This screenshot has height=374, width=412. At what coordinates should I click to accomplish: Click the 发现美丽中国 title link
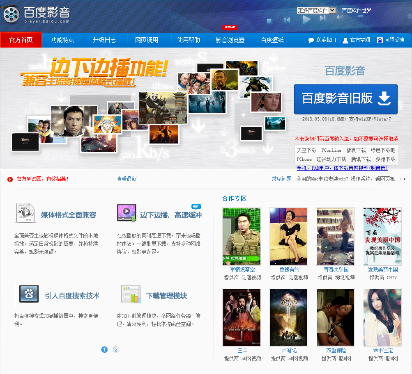[383, 269]
